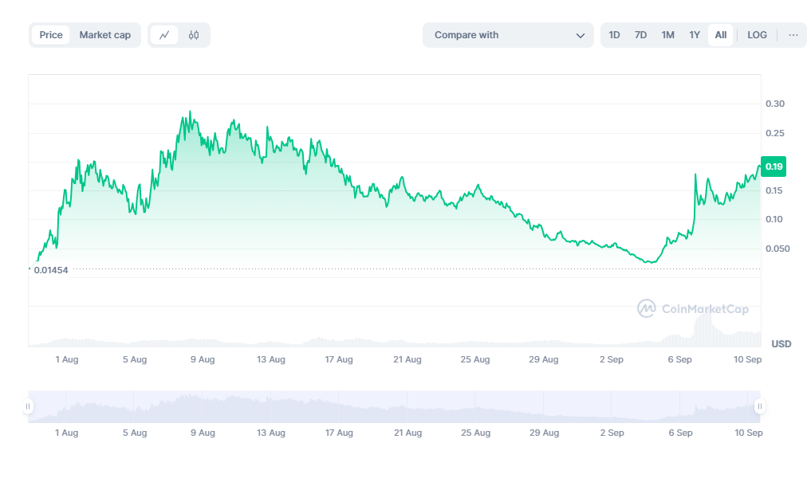Select the Price tab
This screenshot has width=811, height=478.
click(x=51, y=35)
